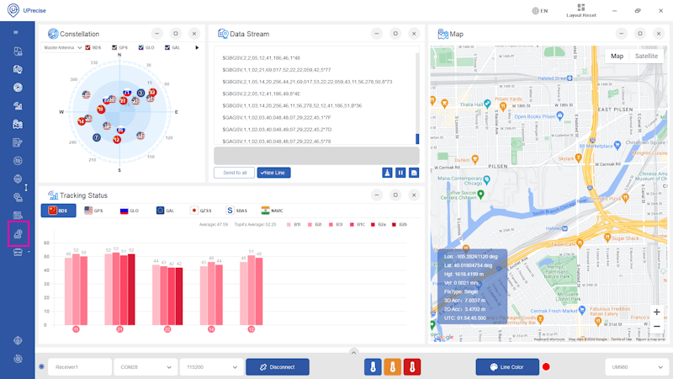Select the Satellite map view tab
Image resolution: width=673 pixels, height=379 pixels.
[x=646, y=56]
